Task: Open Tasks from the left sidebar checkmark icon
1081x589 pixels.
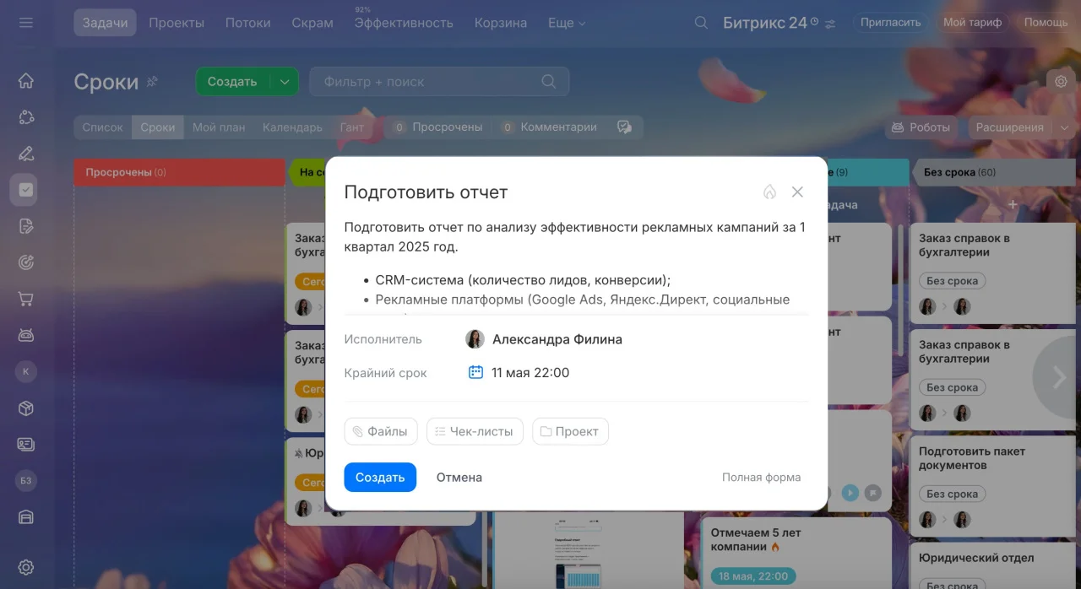Action: [24, 189]
